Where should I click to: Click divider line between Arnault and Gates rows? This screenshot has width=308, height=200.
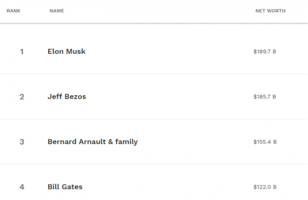pos(154,164)
